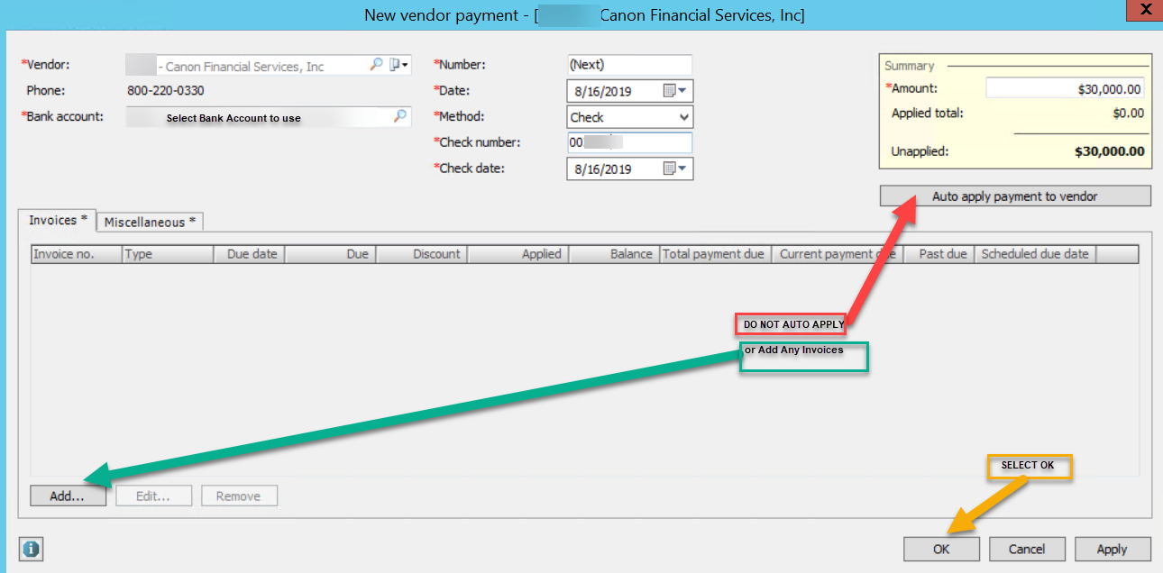Click the Cancel button

1027,549
